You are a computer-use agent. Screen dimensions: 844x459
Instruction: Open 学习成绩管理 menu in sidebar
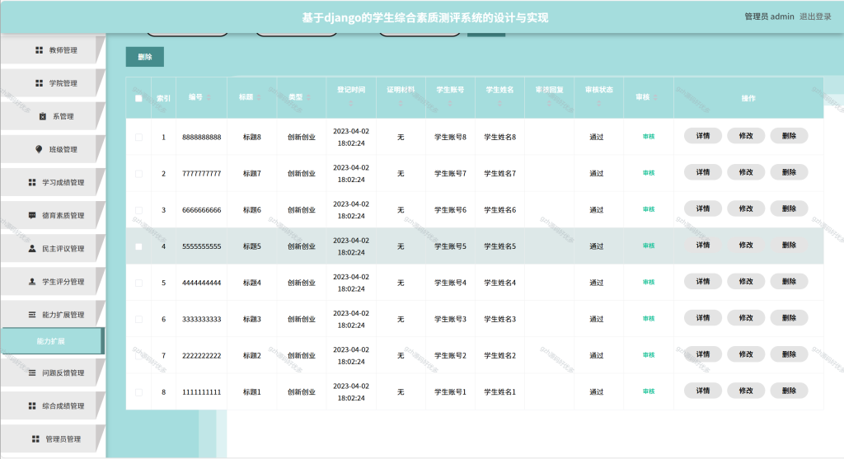pos(52,182)
